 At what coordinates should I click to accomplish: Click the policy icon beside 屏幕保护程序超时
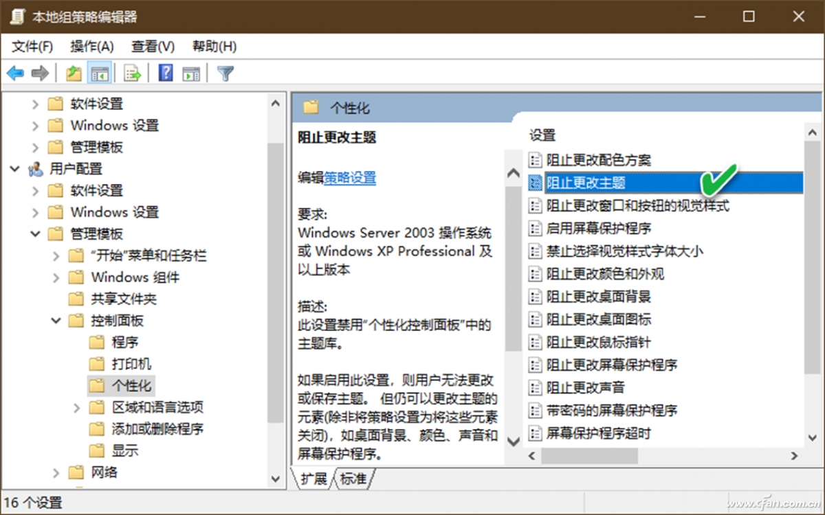tap(536, 433)
